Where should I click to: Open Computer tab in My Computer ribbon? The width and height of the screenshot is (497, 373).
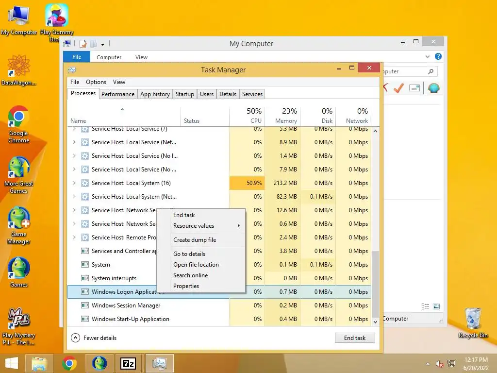109,57
